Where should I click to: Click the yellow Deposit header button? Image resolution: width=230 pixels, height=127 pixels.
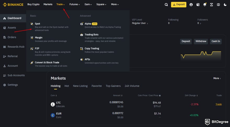pos(179,4)
